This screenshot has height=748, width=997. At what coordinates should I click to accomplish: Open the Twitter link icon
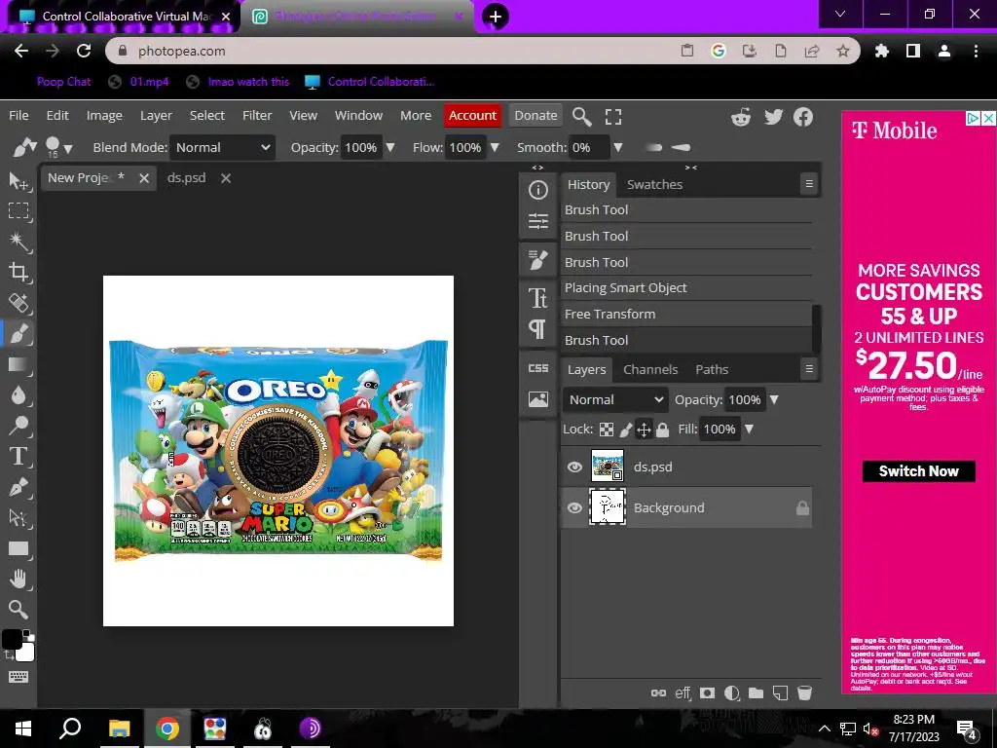point(773,117)
